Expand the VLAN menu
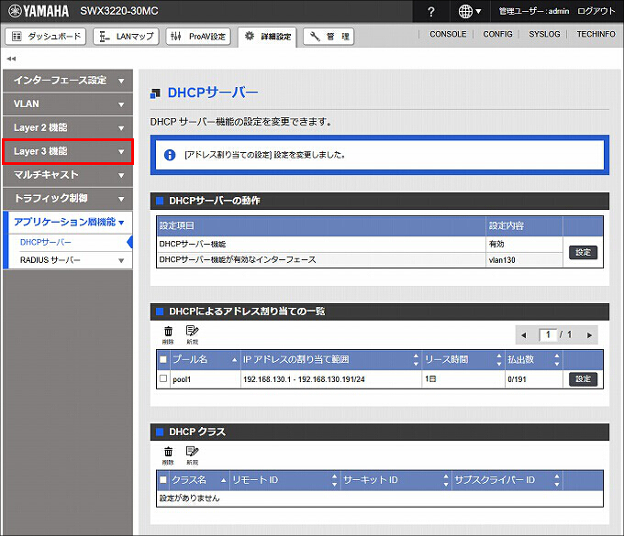The height and width of the screenshot is (536, 624). 68,104
